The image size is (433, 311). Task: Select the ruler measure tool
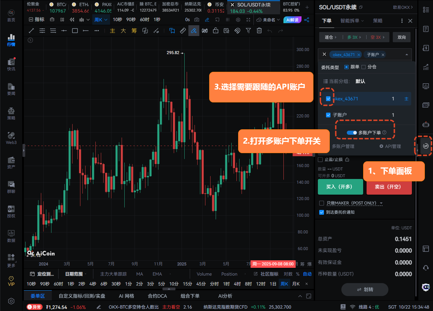(x=183, y=31)
